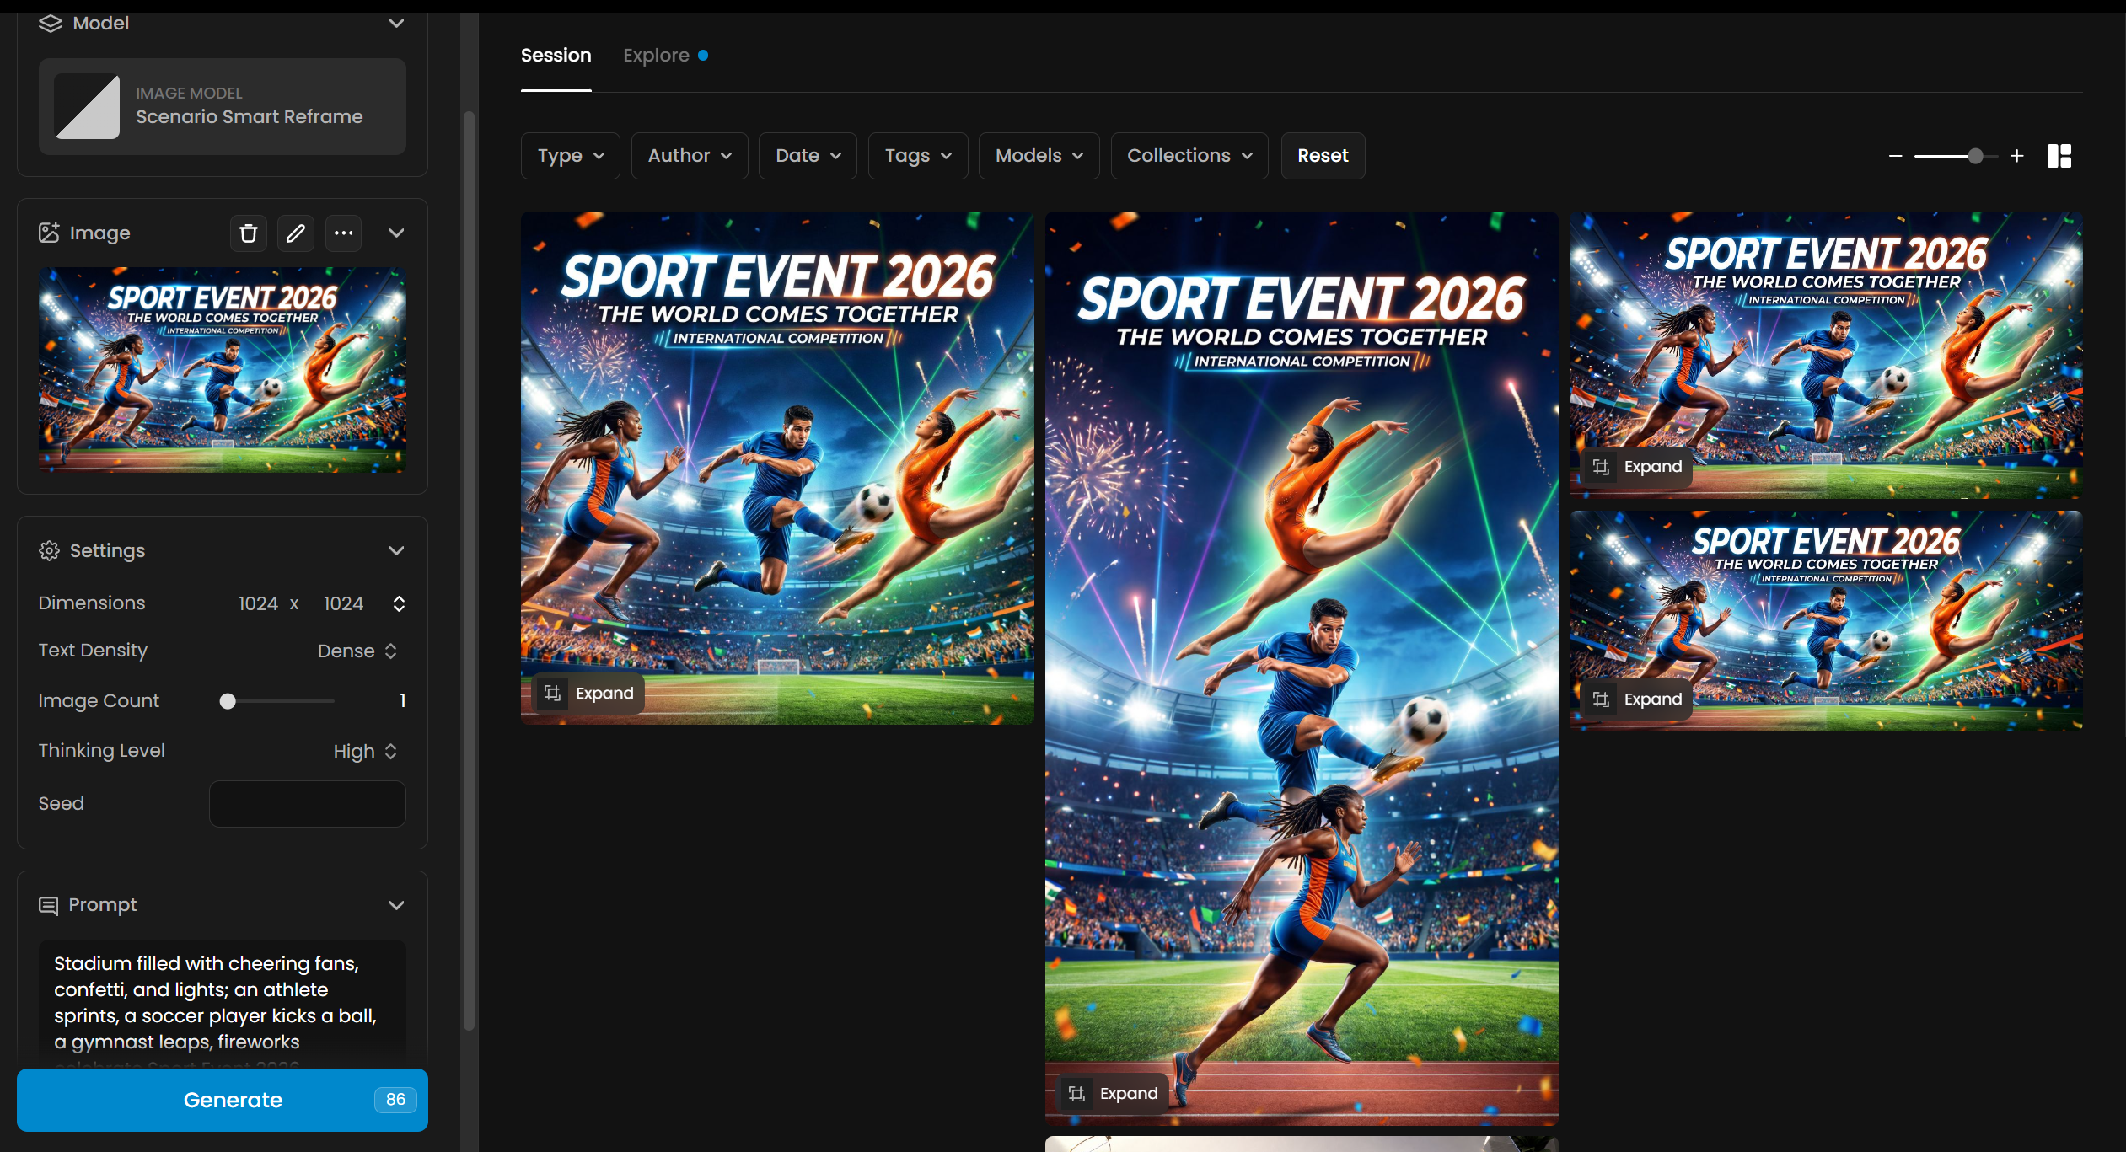Click the model thumbnail icon

click(x=87, y=107)
